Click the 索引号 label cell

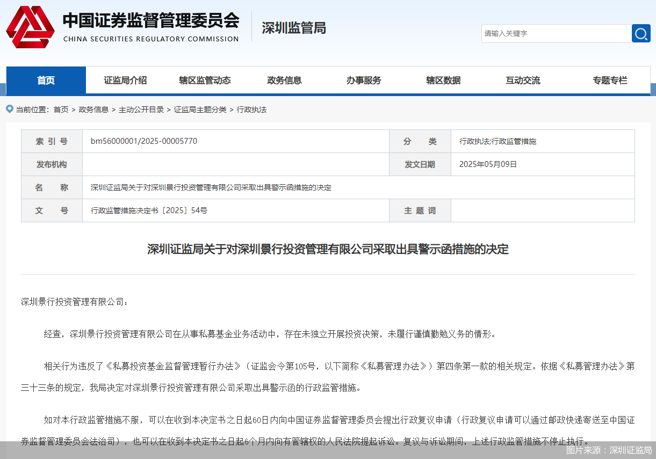[52, 141]
